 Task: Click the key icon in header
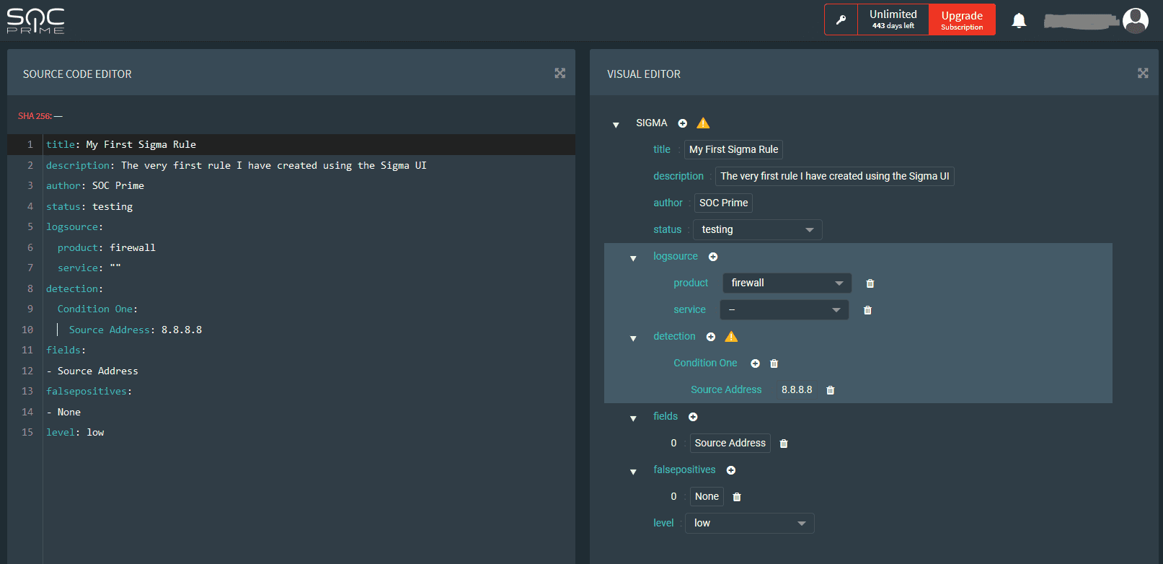841,20
